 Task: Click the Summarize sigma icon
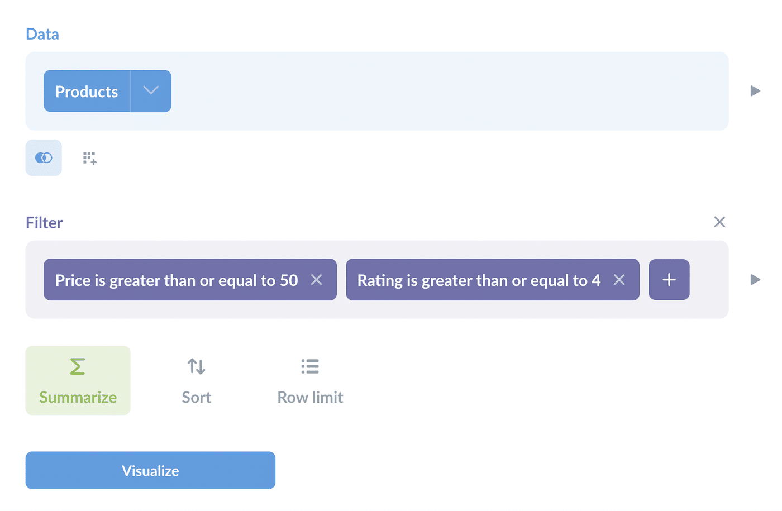77,366
